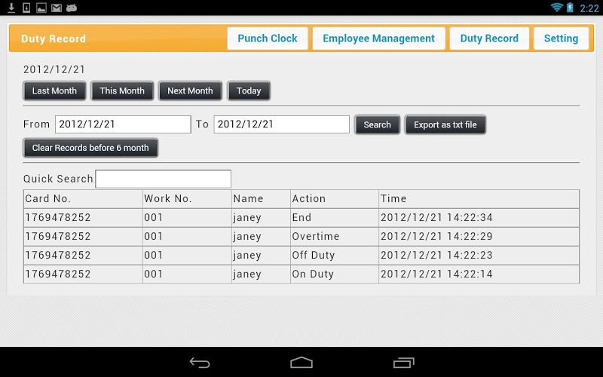Tap the picture notification icon
This screenshot has width=603, height=377.
(x=41, y=8)
